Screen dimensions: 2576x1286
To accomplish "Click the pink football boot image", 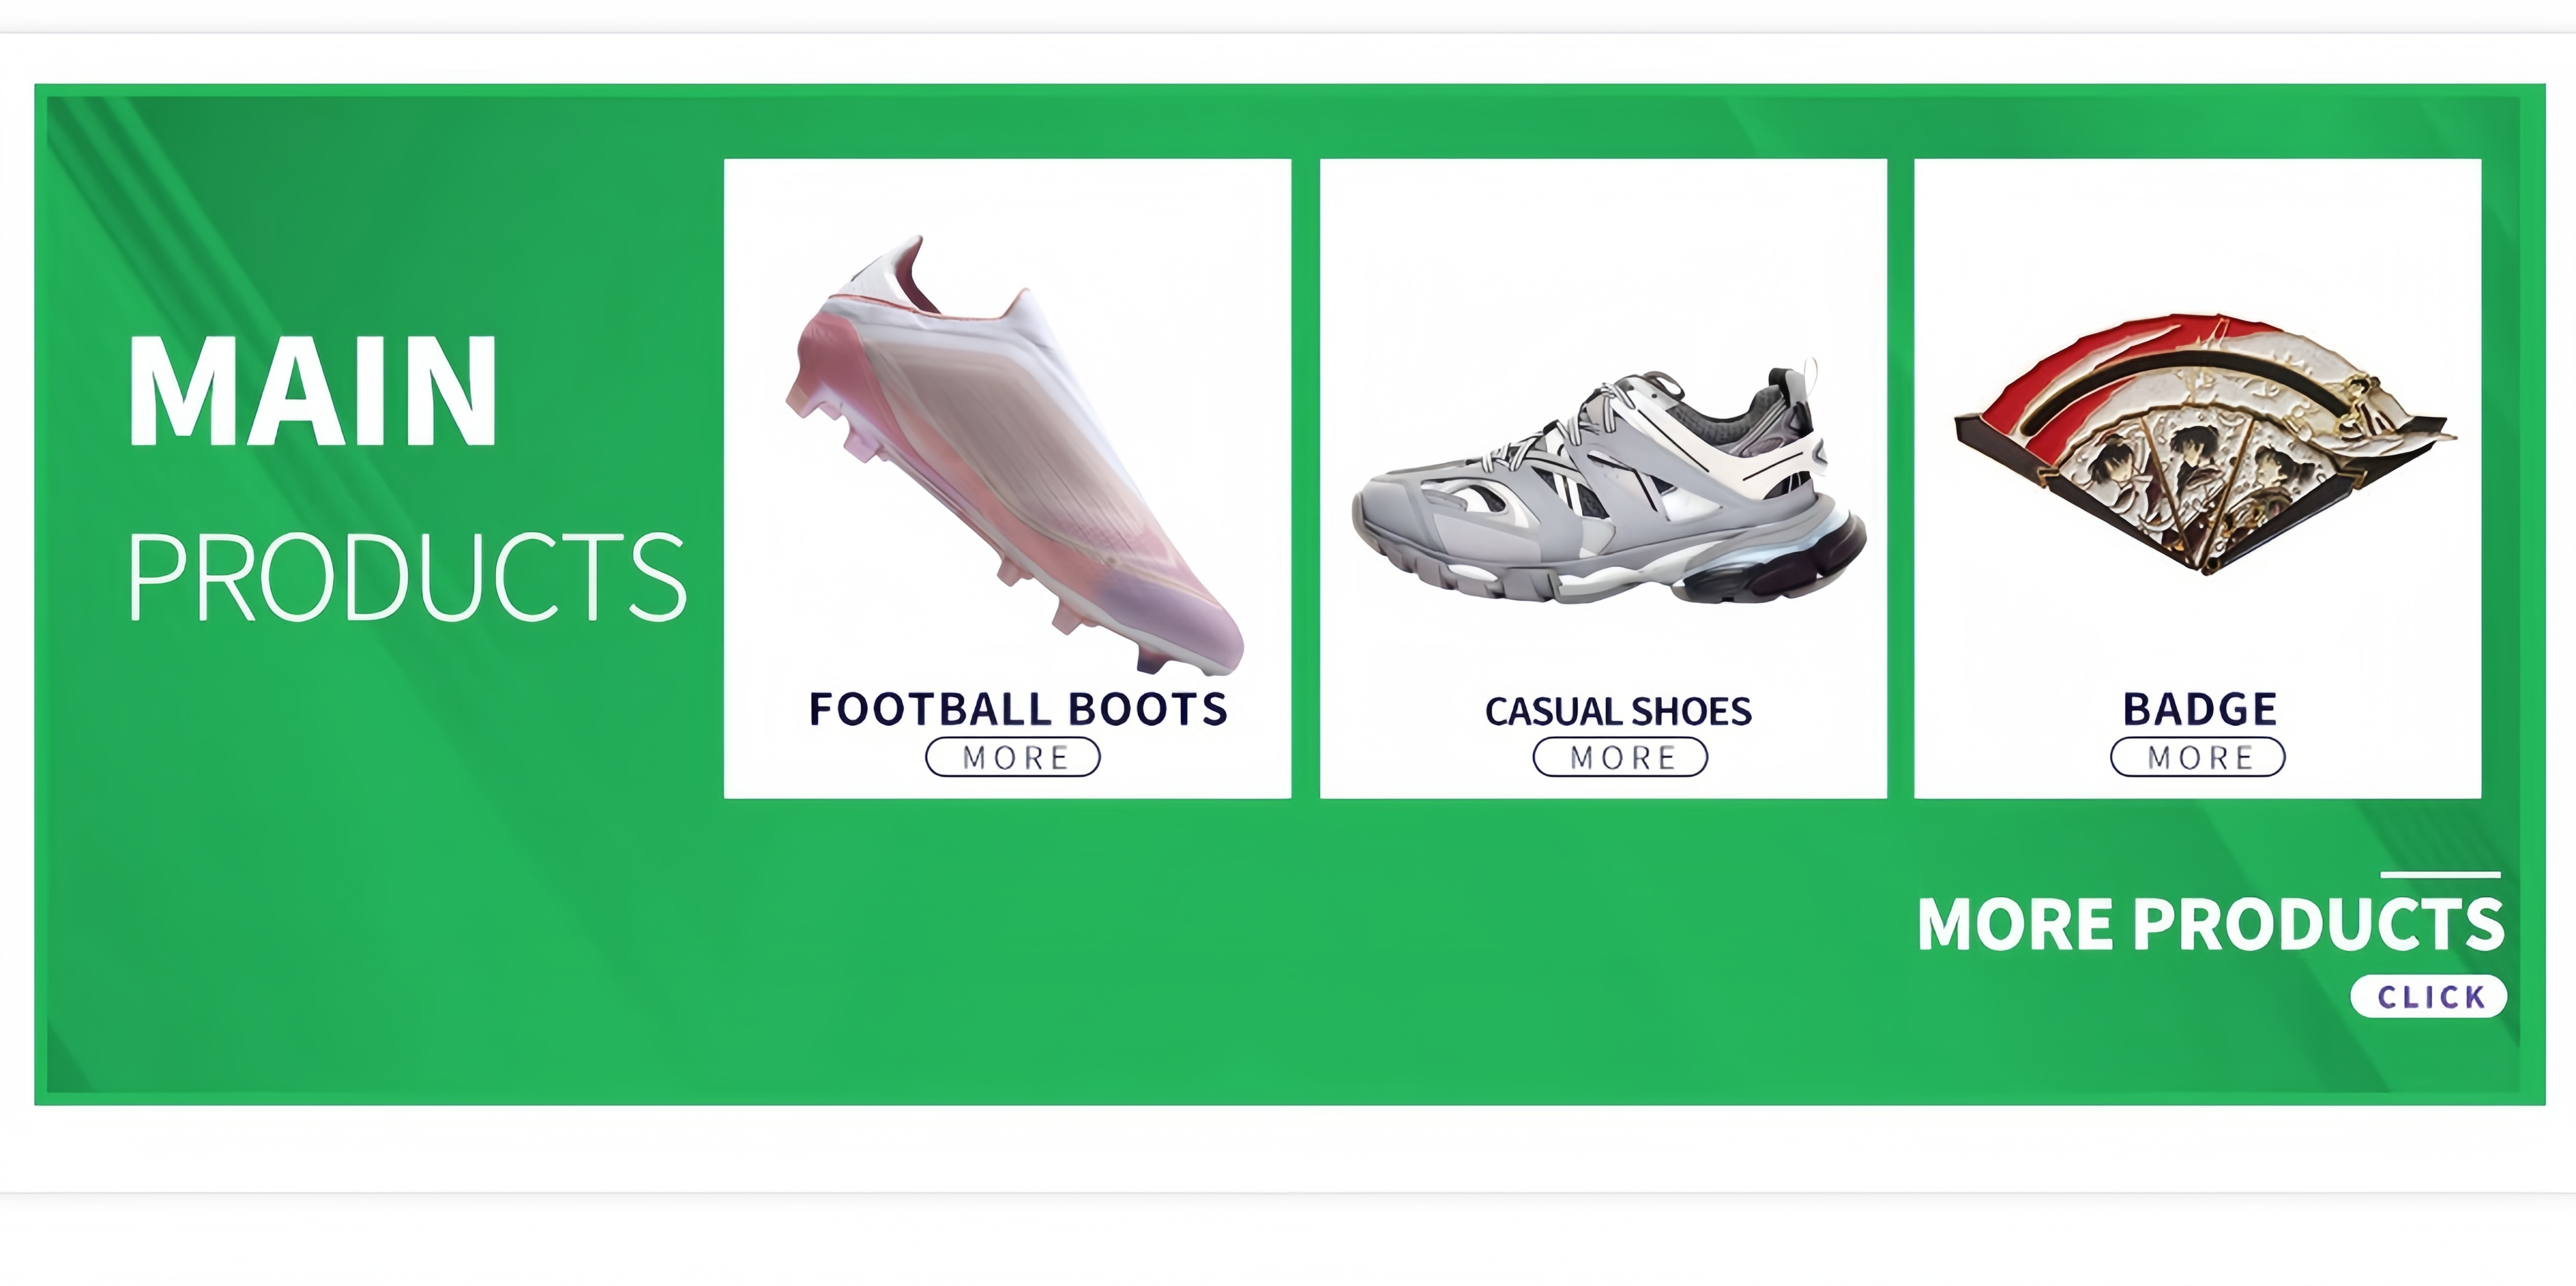I will pyautogui.click(x=1014, y=455).
